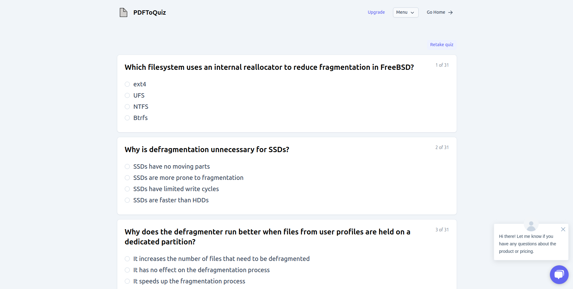This screenshot has height=289, width=573.
Task: Select the UFS answer option
Action: pos(127,95)
